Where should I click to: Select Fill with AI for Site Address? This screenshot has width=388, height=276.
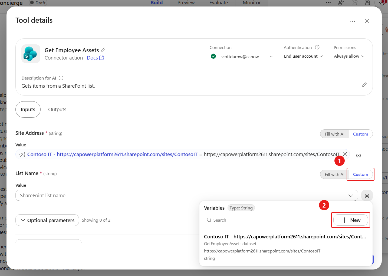(x=335, y=134)
